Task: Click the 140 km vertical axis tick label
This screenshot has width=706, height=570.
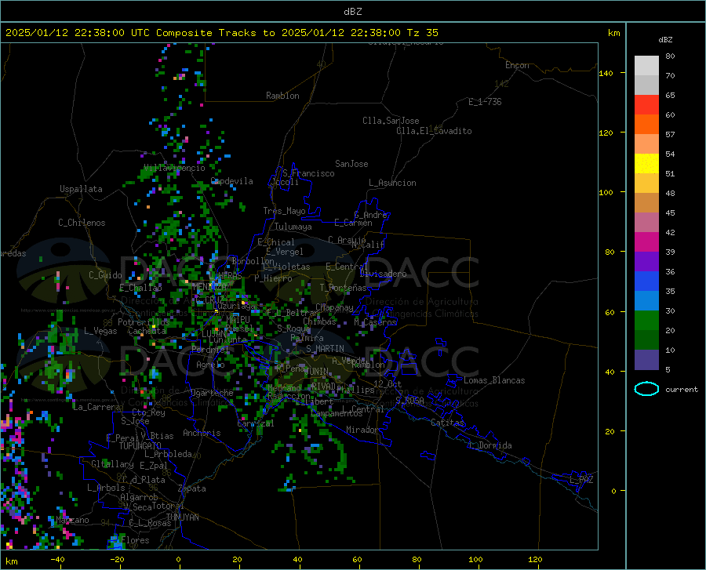Action: (606, 73)
